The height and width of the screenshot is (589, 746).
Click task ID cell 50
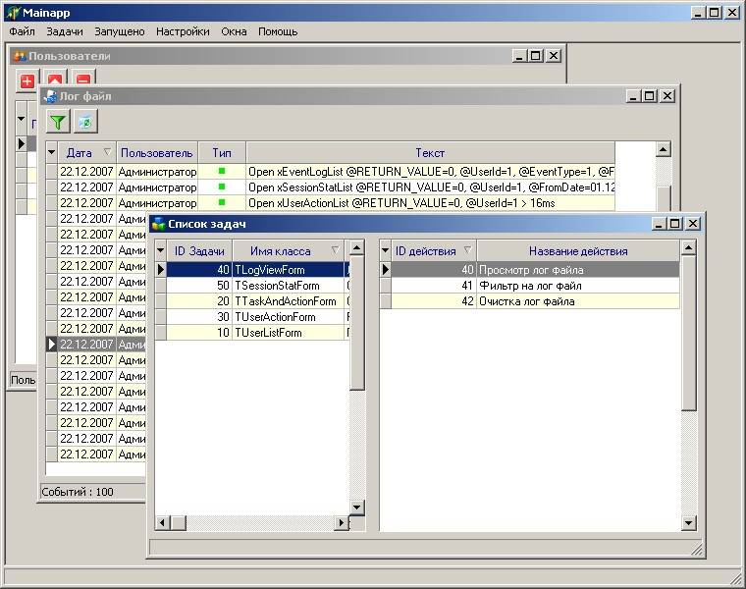click(199, 286)
